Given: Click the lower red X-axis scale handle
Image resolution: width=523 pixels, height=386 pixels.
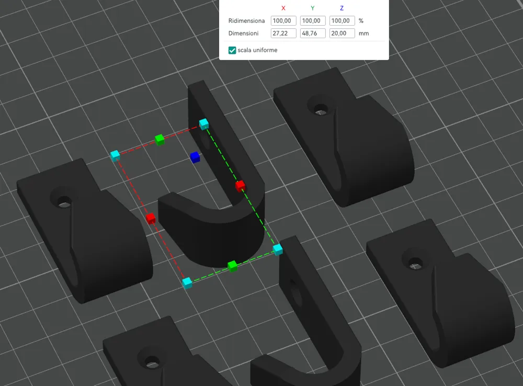Looking at the screenshot, I should (151, 220).
